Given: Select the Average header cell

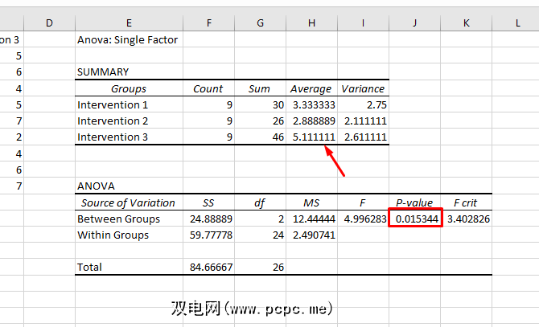Looking at the screenshot, I should 312,88.
